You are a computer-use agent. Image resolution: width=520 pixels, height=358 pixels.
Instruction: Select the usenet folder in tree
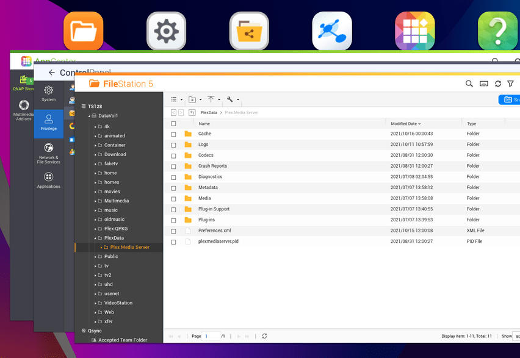(112, 293)
